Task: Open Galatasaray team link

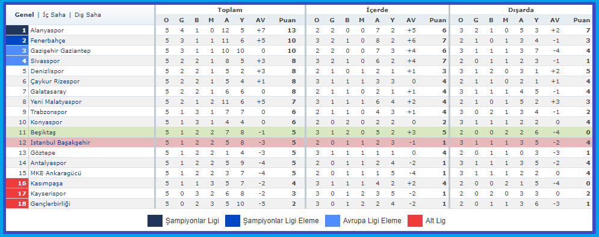Action: [x=48, y=91]
